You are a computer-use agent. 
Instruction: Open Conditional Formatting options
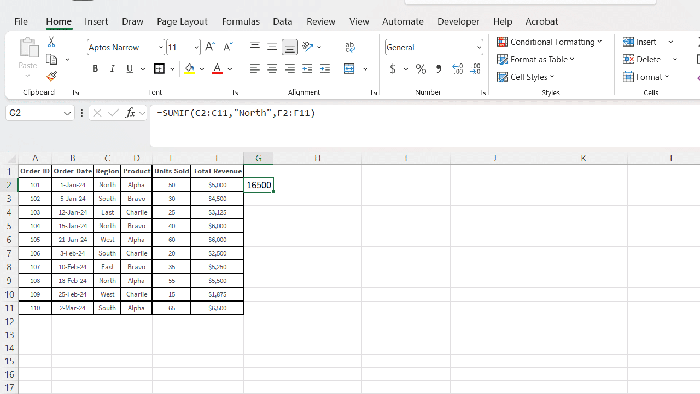tap(551, 42)
